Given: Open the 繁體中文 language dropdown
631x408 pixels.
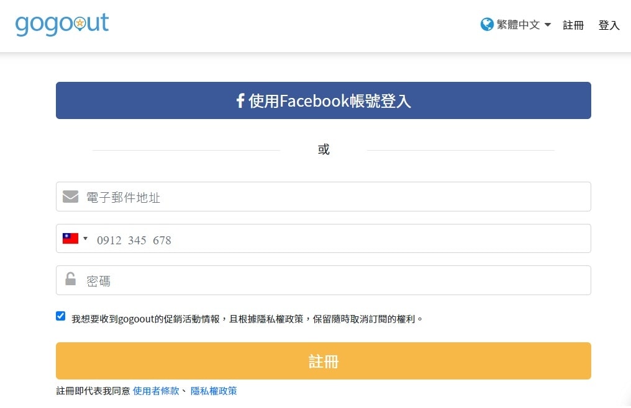Looking at the screenshot, I should pyautogui.click(x=523, y=25).
